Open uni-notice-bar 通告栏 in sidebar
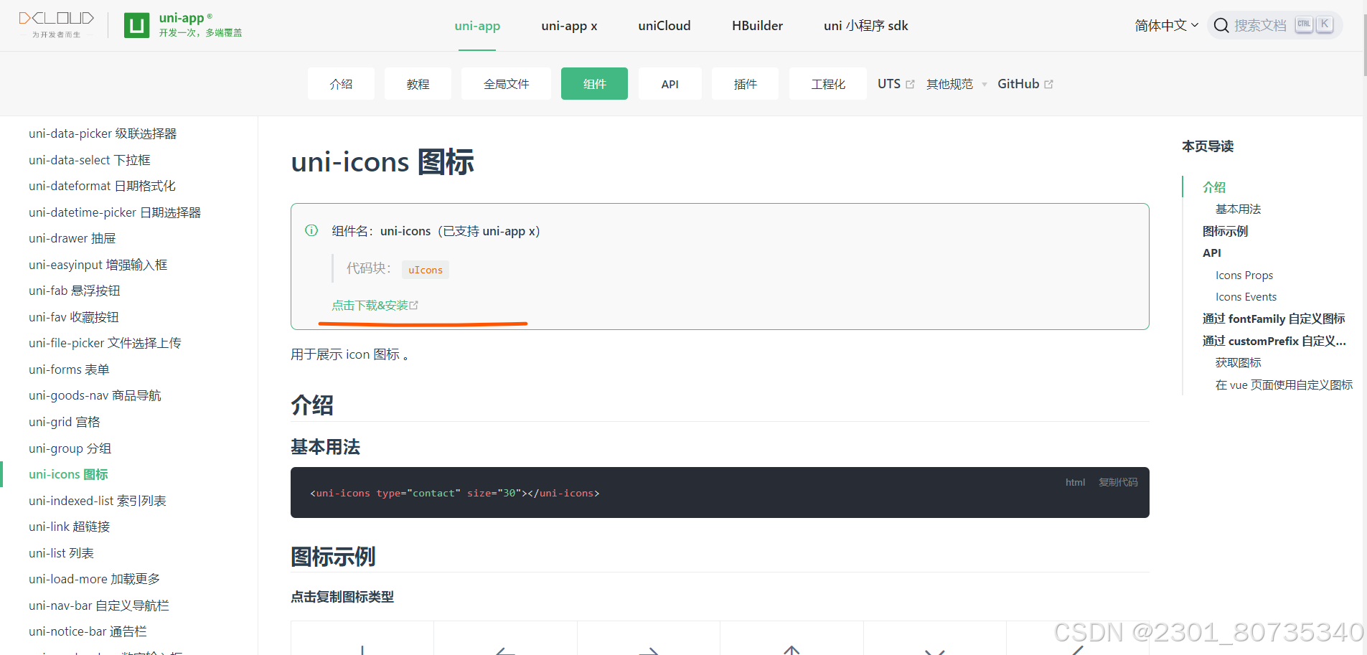Screen dimensions: 1367x655 [88, 631]
